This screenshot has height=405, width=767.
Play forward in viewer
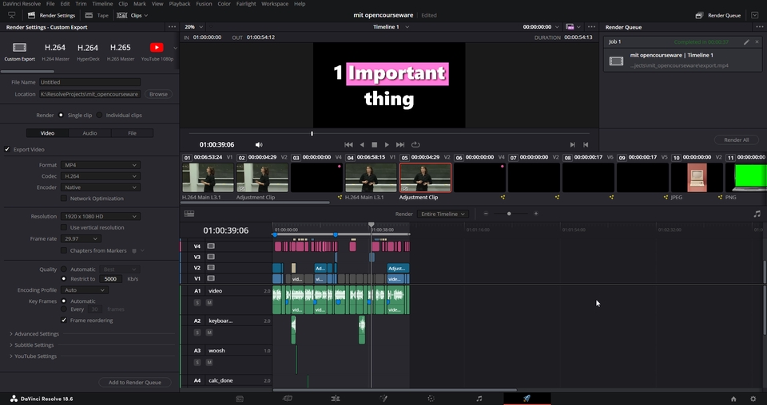(x=387, y=144)
